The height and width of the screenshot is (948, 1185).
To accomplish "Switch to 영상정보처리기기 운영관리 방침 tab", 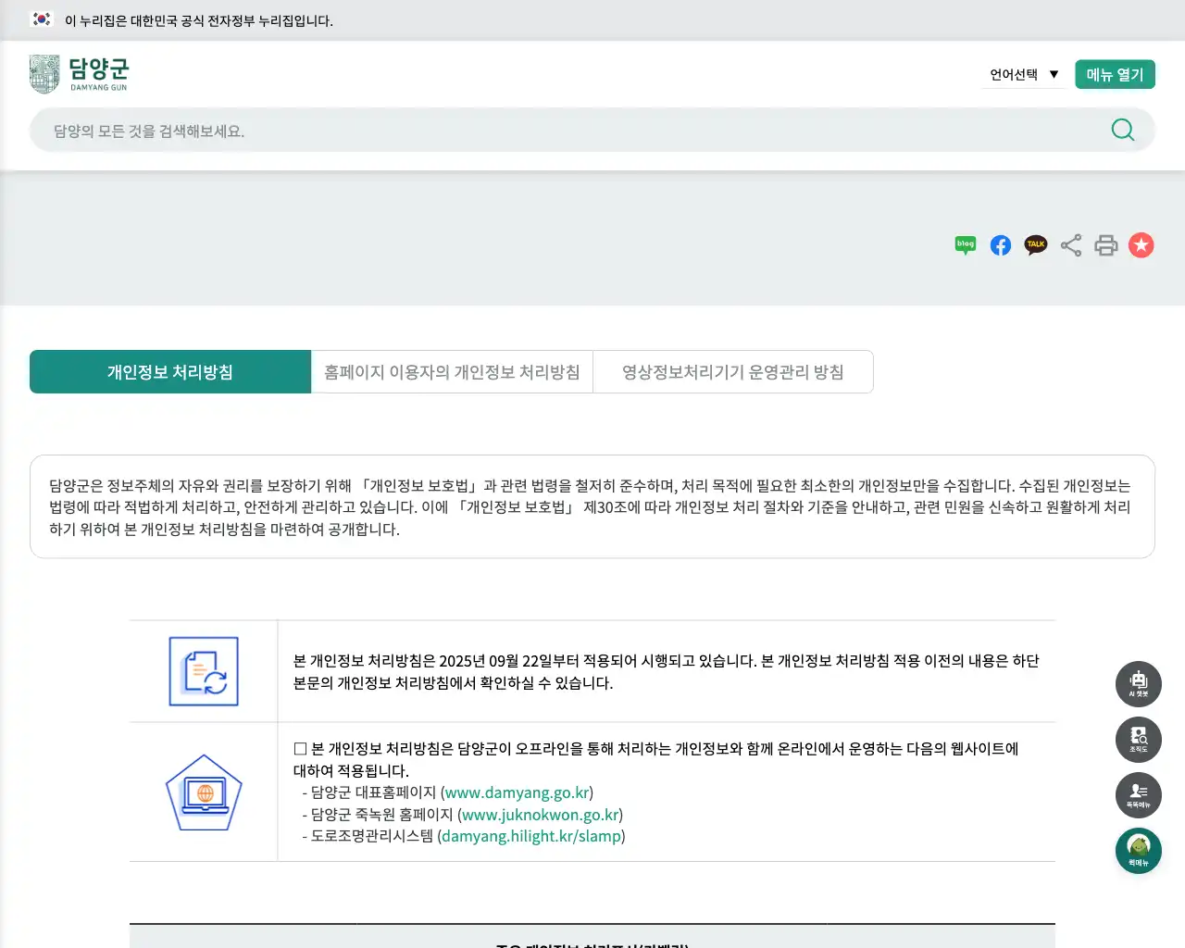I will (733, 371).
